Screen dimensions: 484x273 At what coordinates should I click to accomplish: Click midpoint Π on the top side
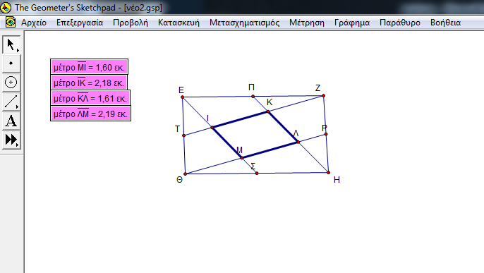(x=253, y=96)
